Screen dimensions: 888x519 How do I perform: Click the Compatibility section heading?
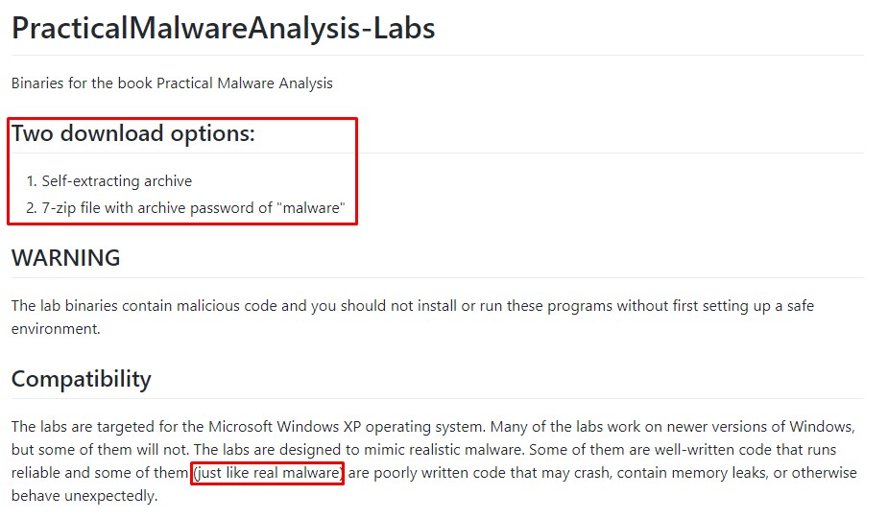pos(81,378)
